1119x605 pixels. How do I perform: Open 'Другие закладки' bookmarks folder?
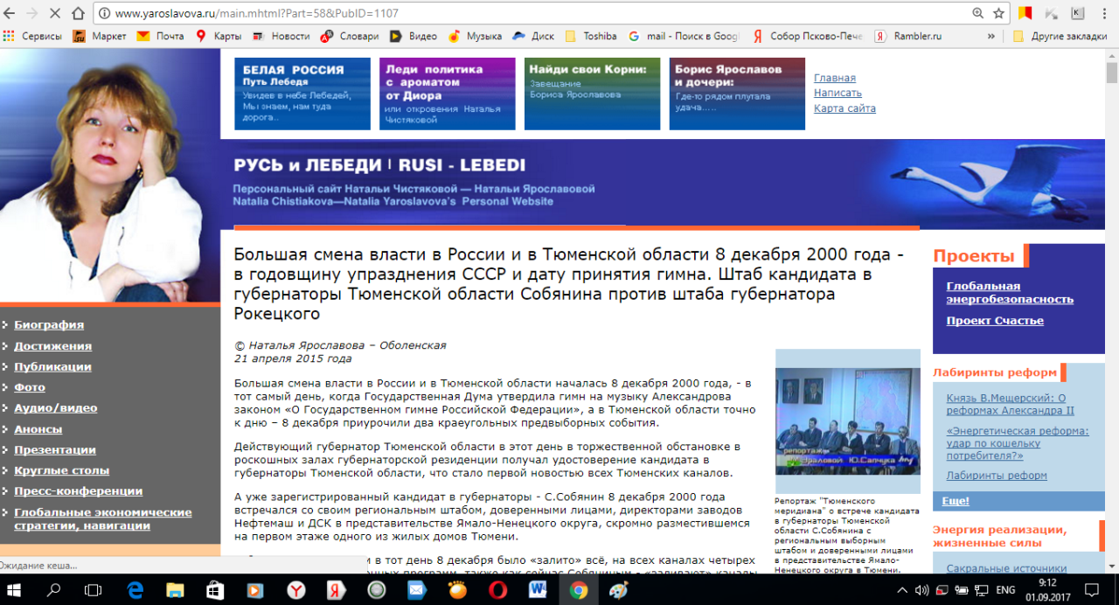pyautogui.click(x=1060, y=36)
